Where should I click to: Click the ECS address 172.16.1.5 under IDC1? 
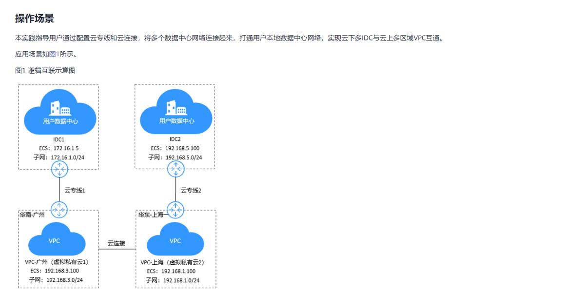[x=60, y=148]
